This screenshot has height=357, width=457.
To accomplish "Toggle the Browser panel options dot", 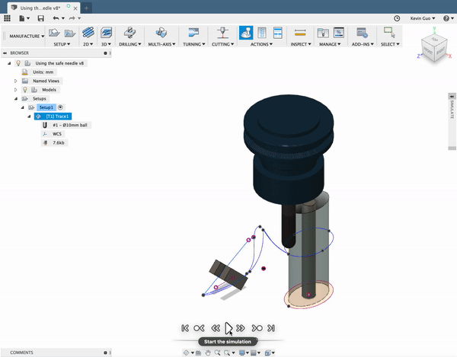I will pyautogui.click(x=105, y=53).
